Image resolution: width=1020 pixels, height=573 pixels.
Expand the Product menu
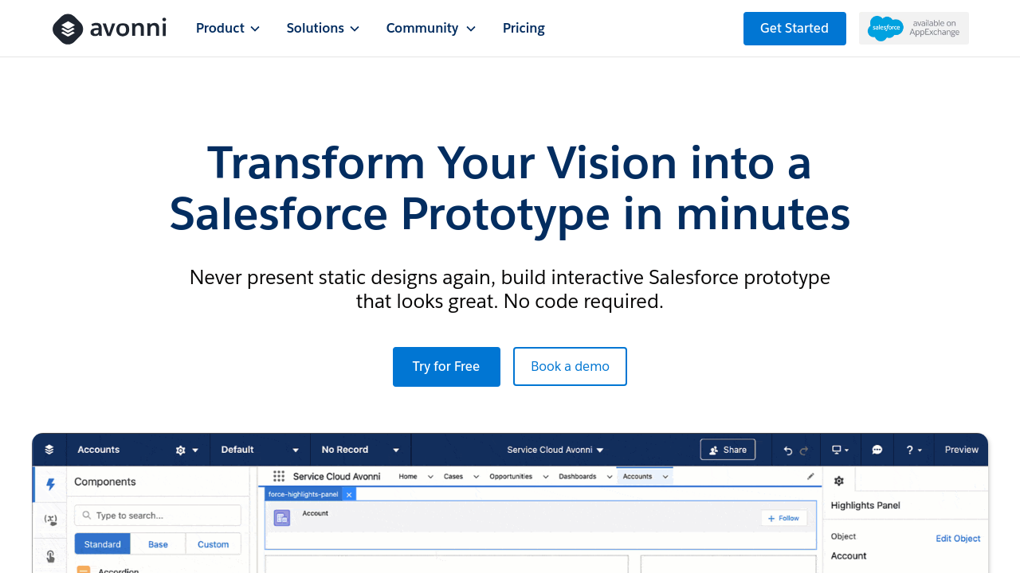tap(228, 28)
